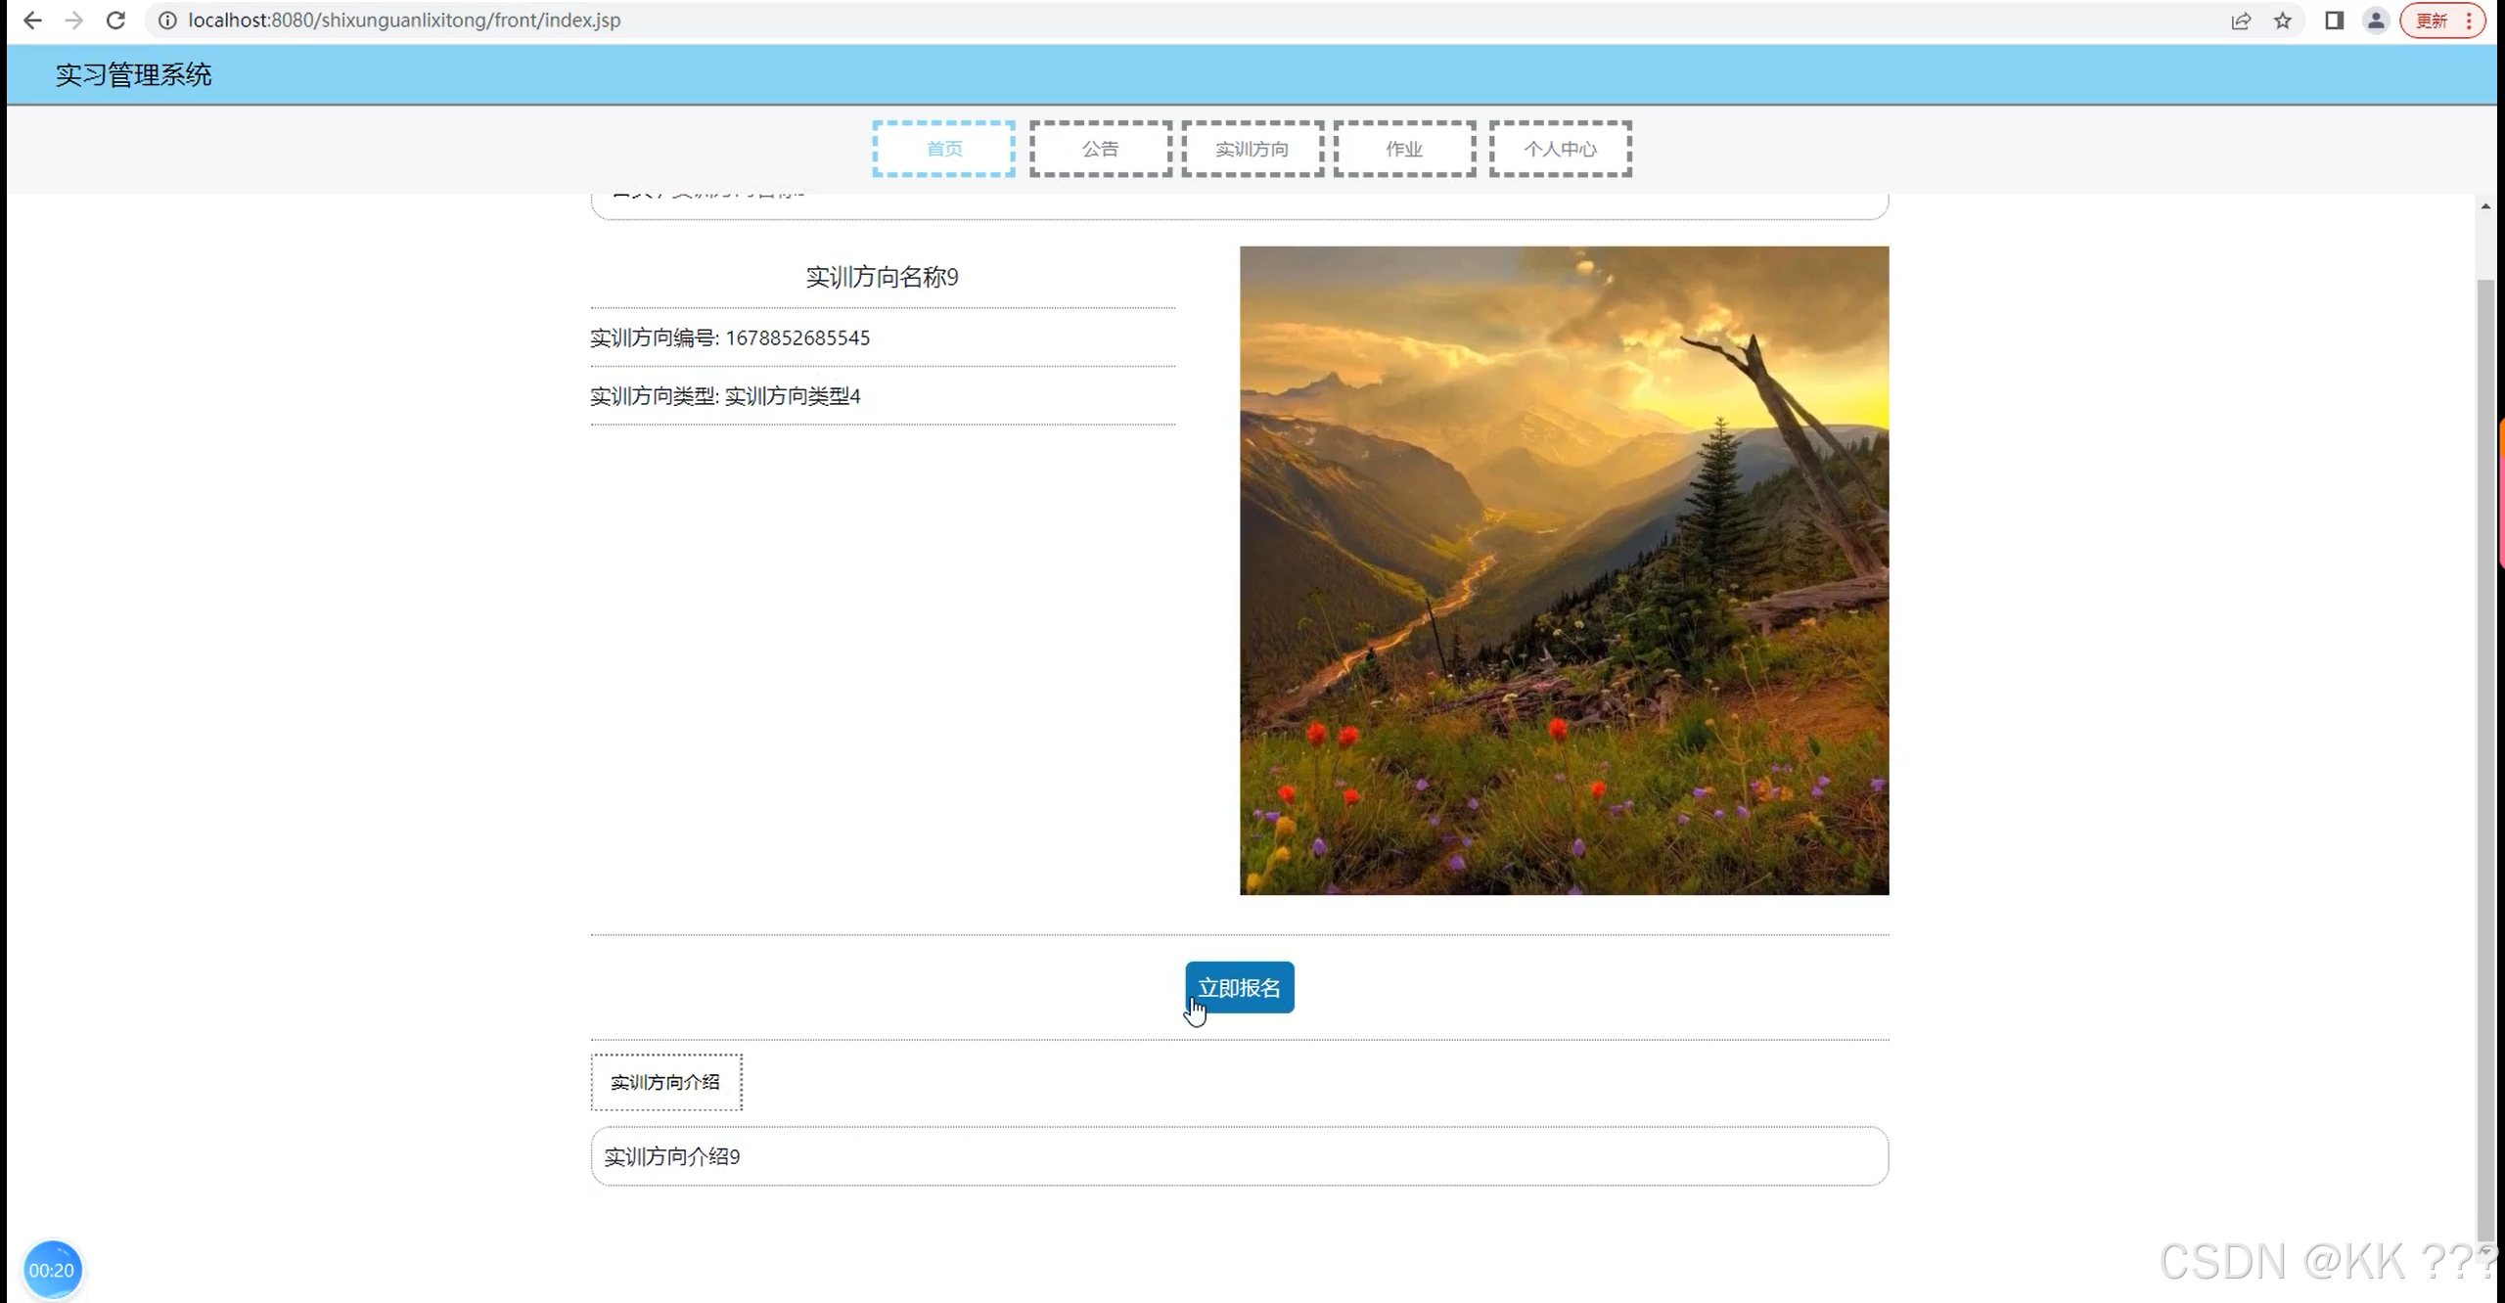Open the 作业 section
2505x1303 pixels.
point(1403,148)
